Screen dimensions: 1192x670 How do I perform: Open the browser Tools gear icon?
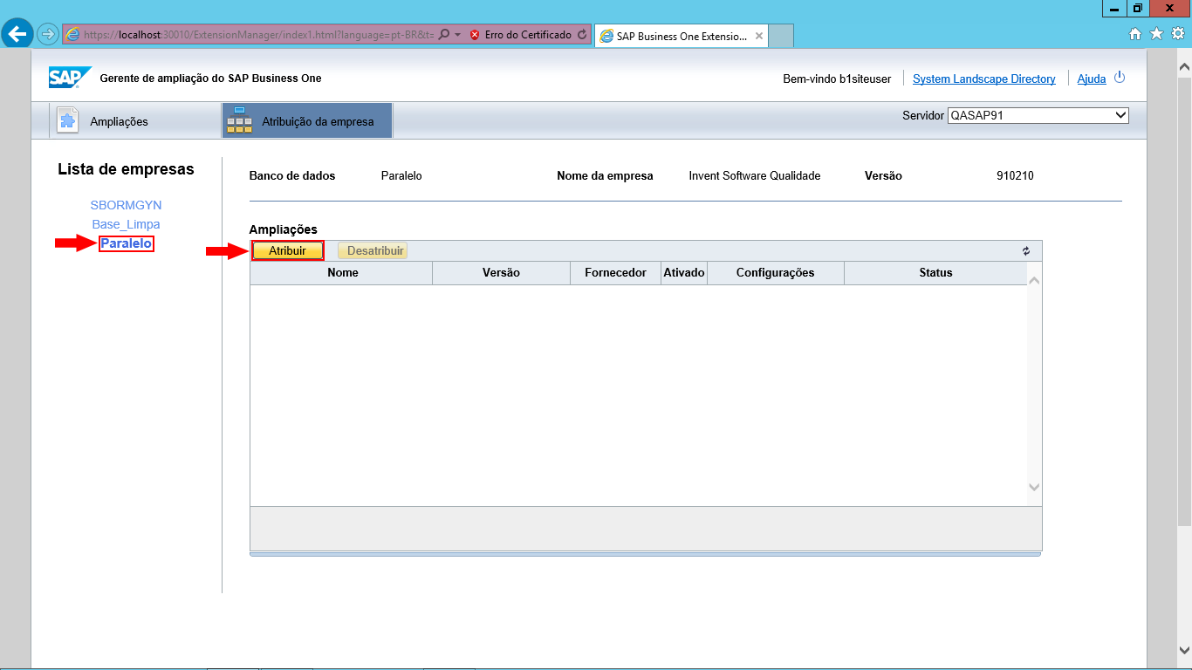(x=1178, y=34)
